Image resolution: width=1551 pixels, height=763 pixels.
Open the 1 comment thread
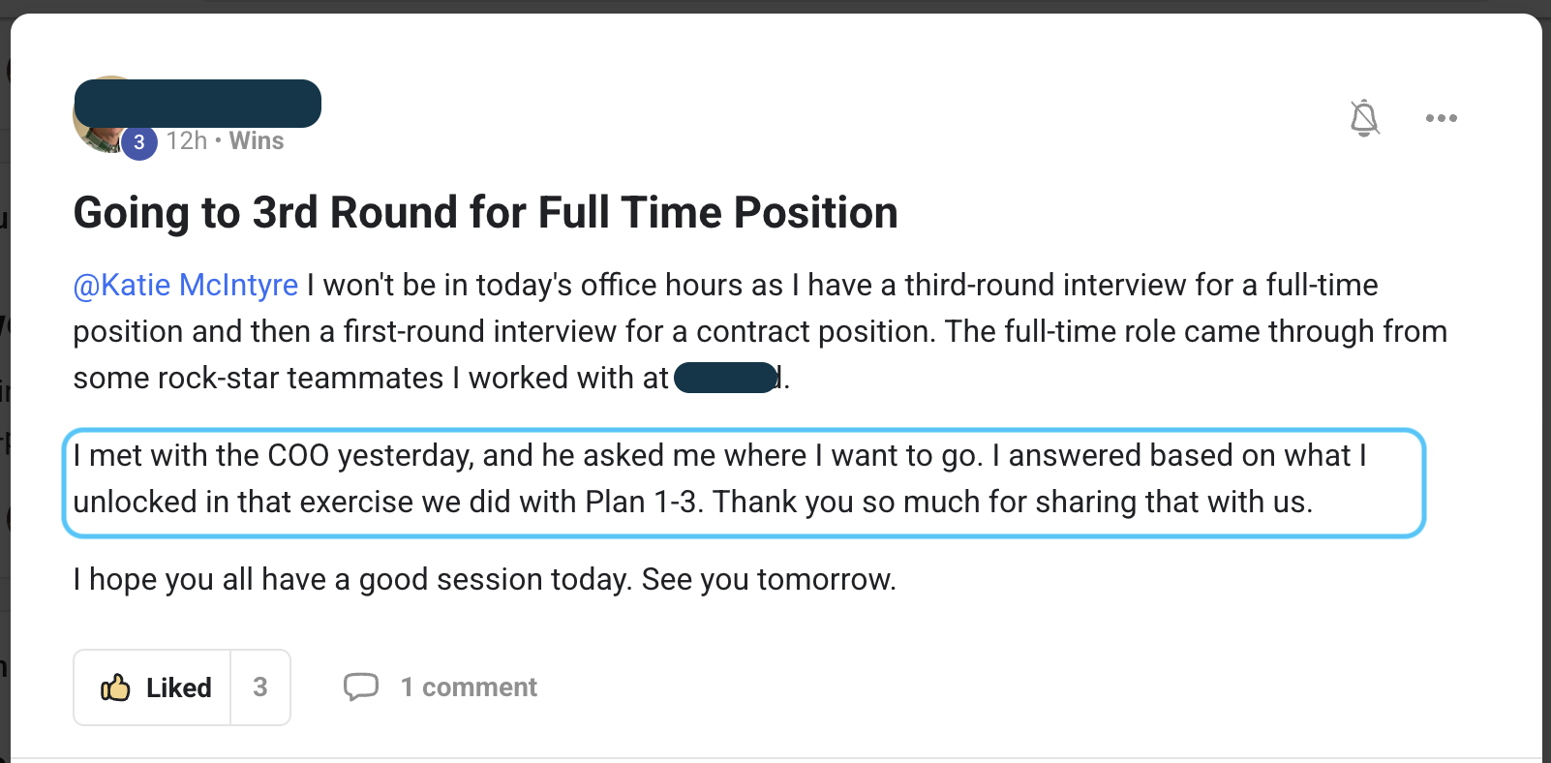pyautogui.click(x=469, y=687)
